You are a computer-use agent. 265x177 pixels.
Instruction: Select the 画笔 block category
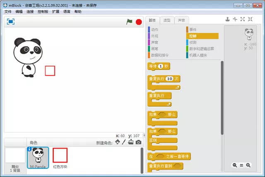pyautogui.click(x=154, y=49)
